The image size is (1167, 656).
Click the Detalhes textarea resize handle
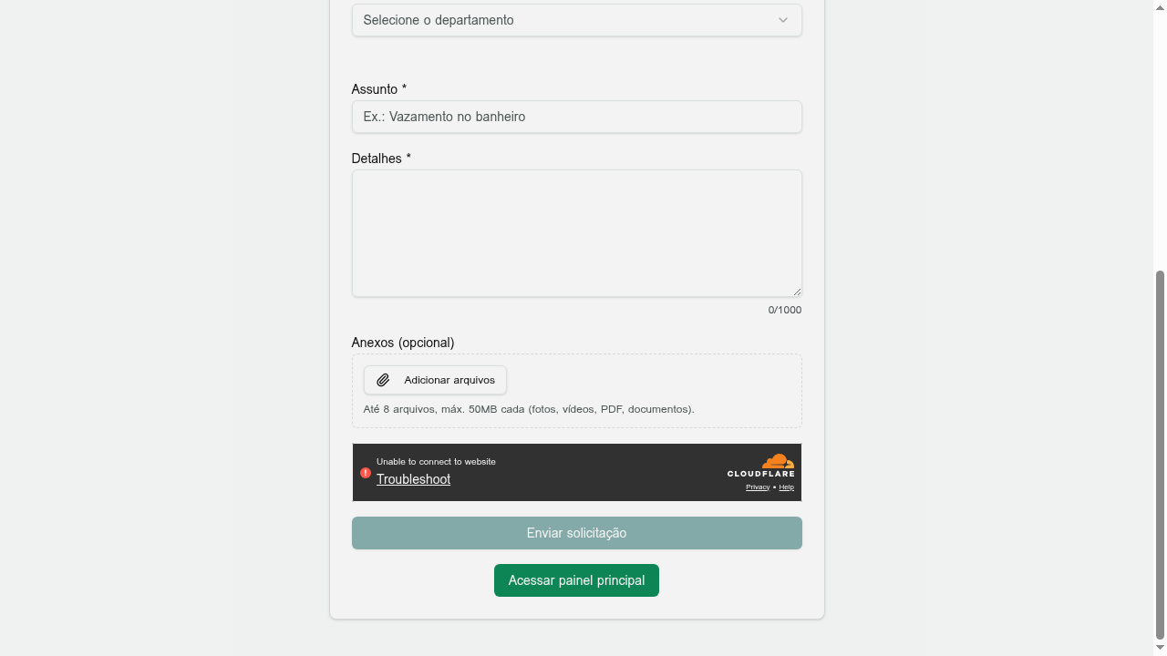(797, 292)
